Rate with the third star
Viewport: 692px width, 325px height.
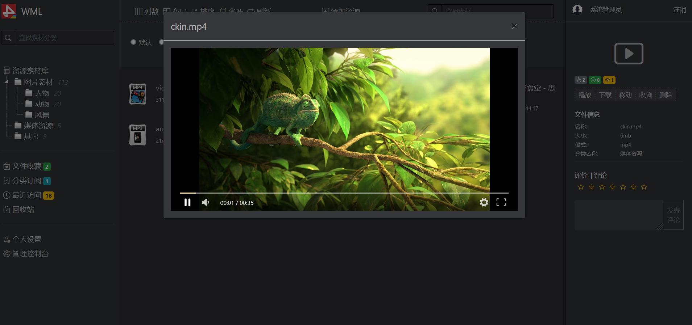click(602, 187)
